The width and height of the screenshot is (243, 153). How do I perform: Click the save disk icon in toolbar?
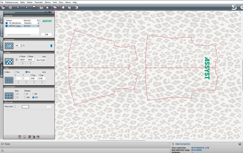[11, 7]
